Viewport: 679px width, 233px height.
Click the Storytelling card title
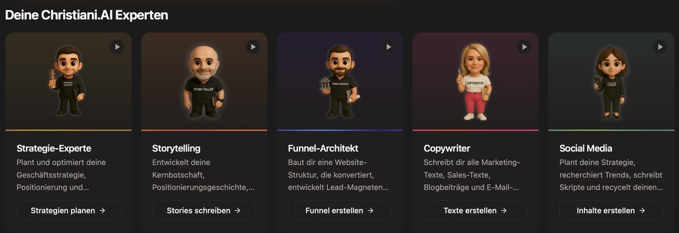coord(176,148)
